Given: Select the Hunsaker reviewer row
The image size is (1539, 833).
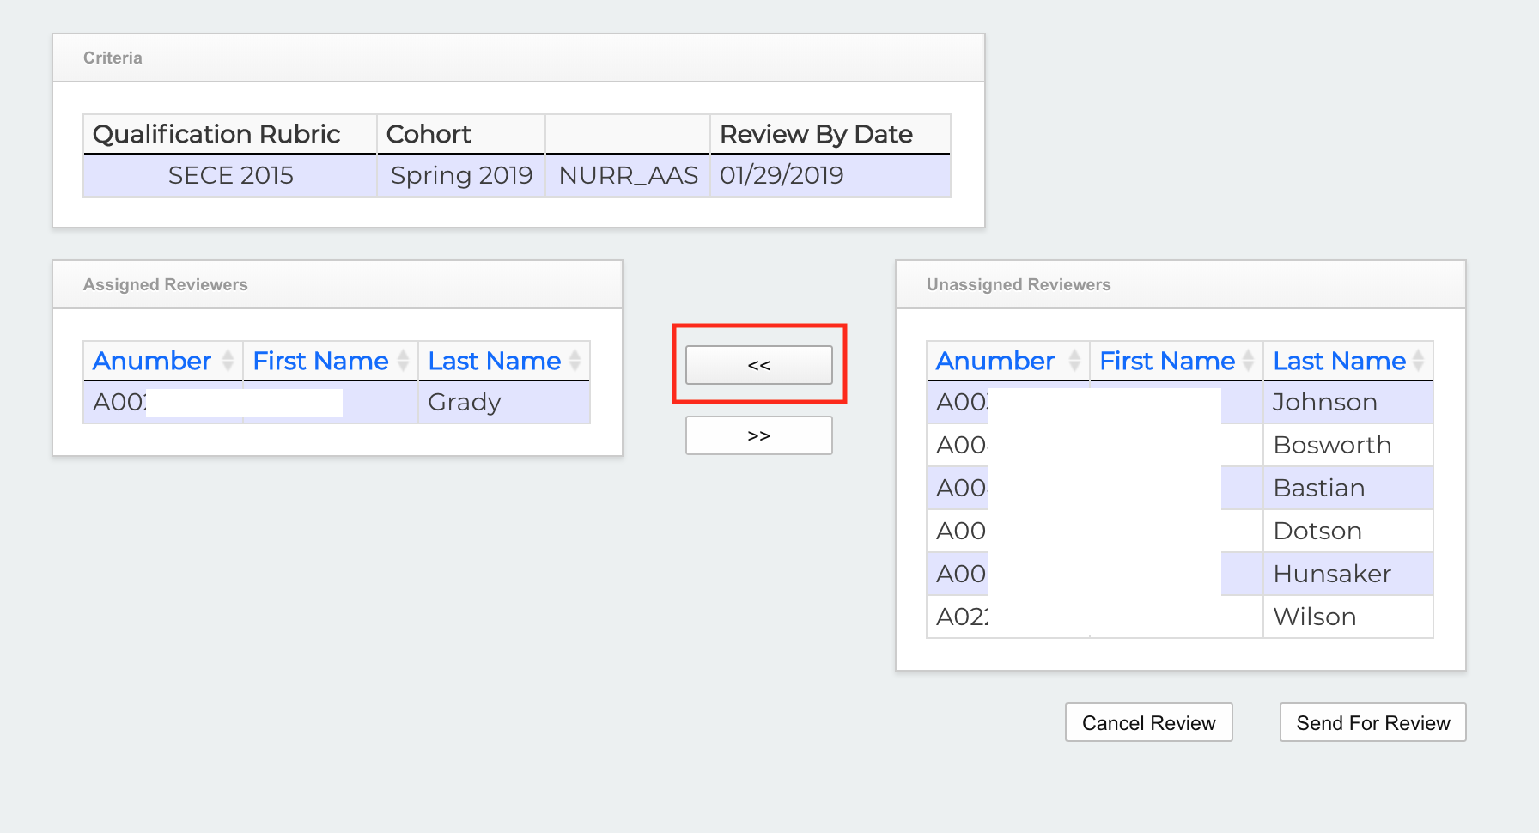Looking at the screenshot, I should (1331, 575).
